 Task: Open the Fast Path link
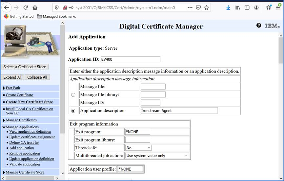pos(13,88)
